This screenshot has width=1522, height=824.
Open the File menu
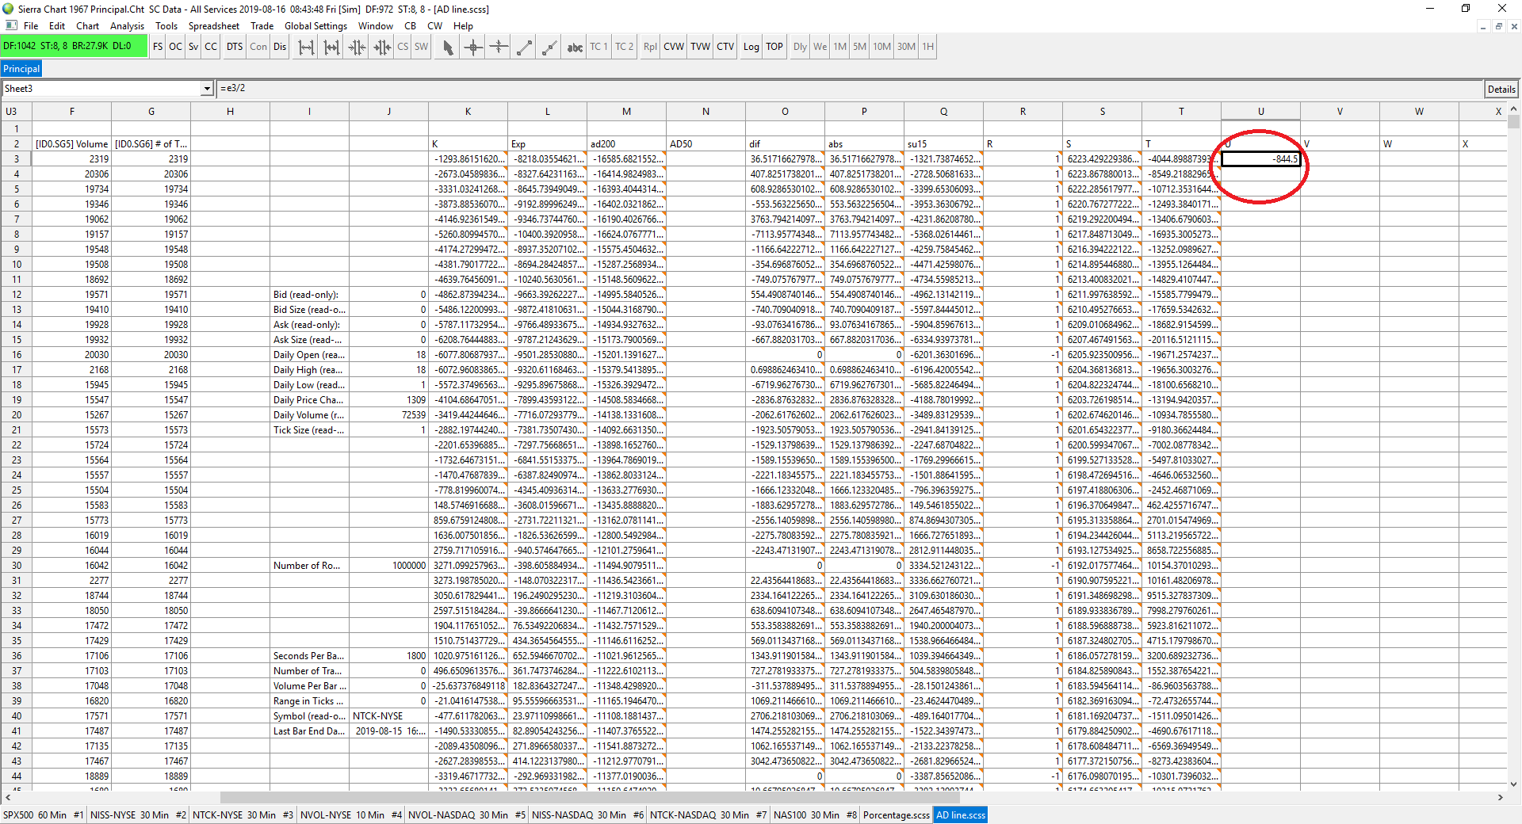tap(31, 26)
